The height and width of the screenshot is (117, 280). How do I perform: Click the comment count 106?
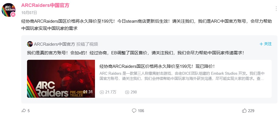pyautogui.click(x=141, y=111)
